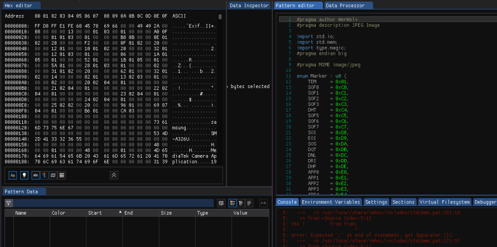Click the filter funnel icon in Pattern Data
The height and width of the screenshot is (247, 497).
click(8, 204)
